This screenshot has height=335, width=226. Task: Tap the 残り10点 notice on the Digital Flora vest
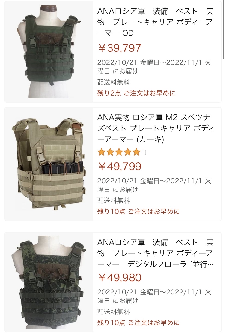point(138,323)
